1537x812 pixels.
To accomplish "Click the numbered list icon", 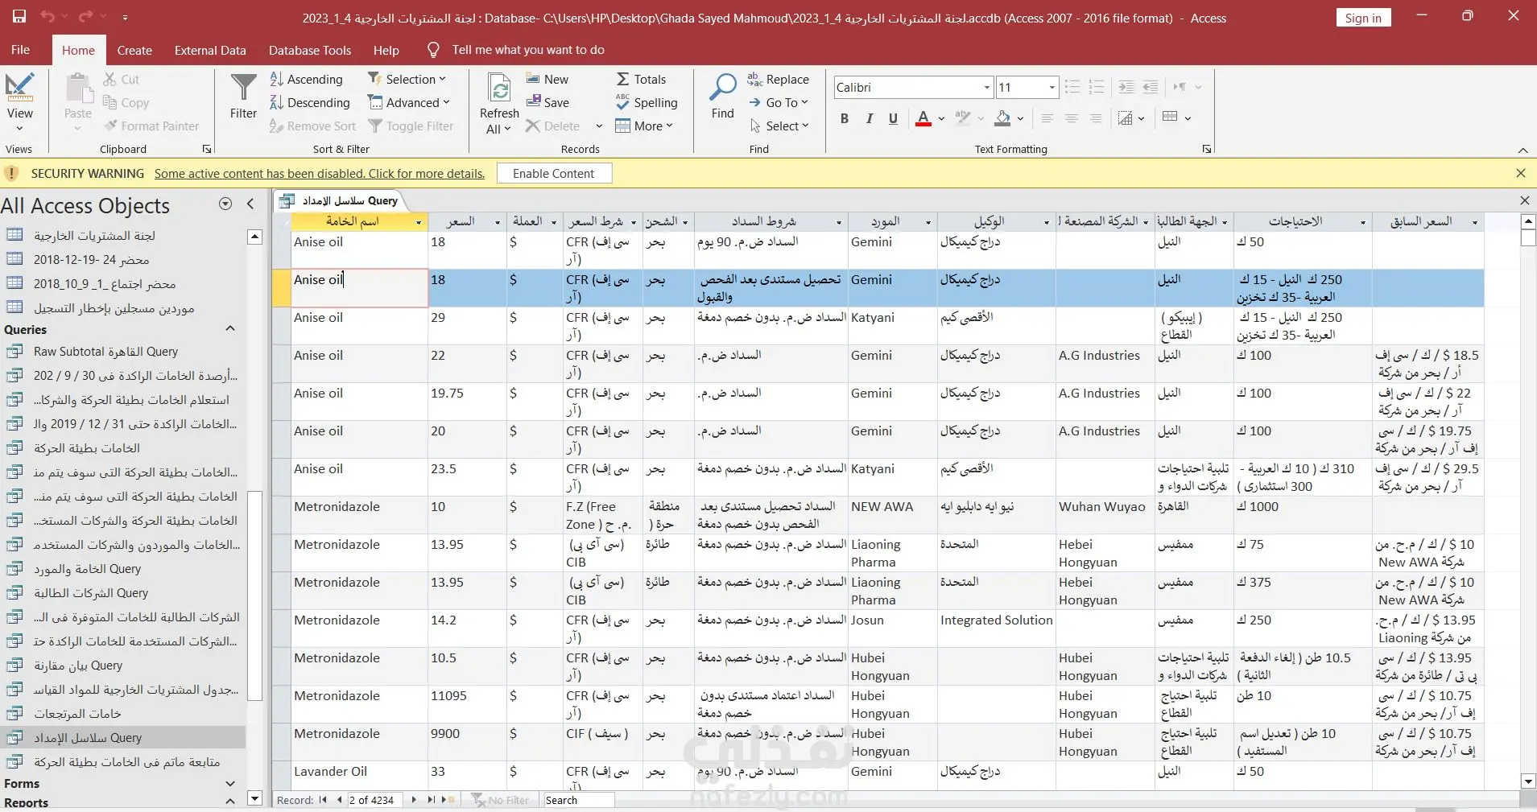I will 1096,87.
